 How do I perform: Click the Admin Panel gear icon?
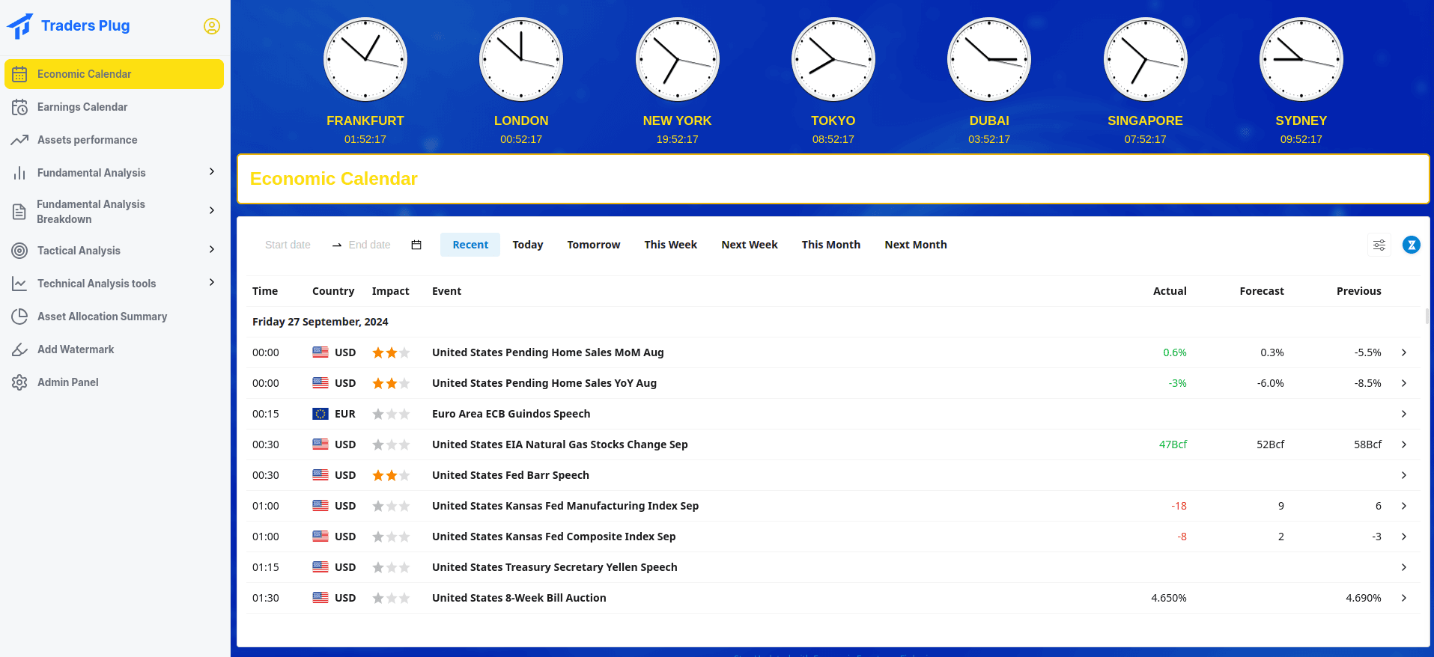click(x=20, y=382)
